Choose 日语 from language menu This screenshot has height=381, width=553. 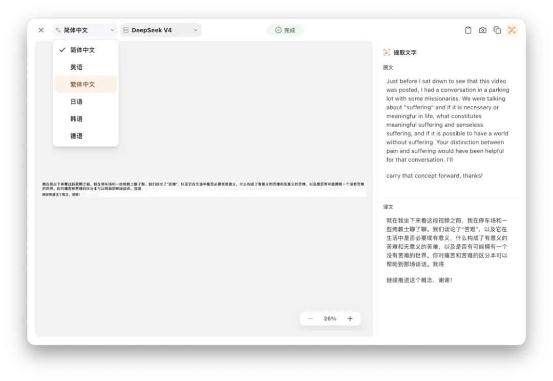[86, 102]
